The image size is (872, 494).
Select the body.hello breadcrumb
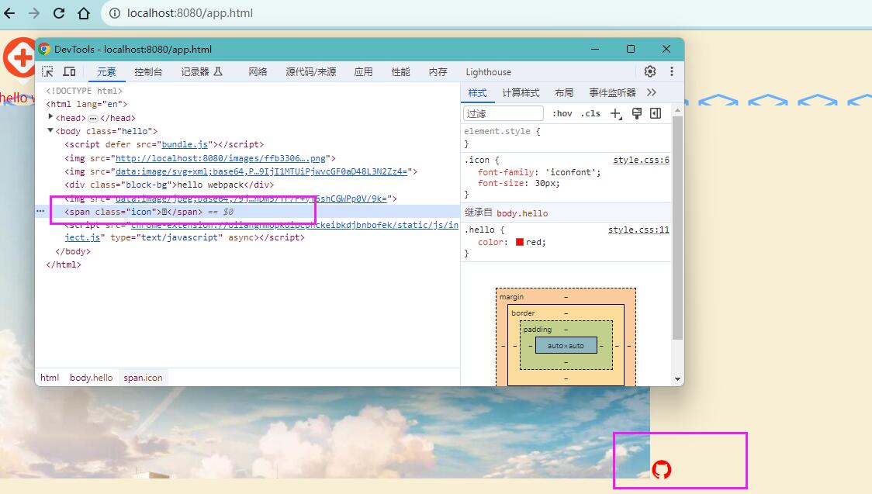(92, 378)
